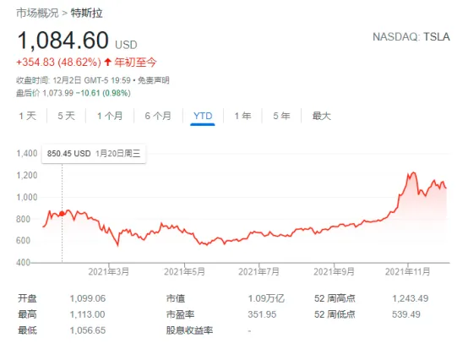Click the after-hours price 1,073.99
The image size is (468, 349).
click(x=58, y=93)
